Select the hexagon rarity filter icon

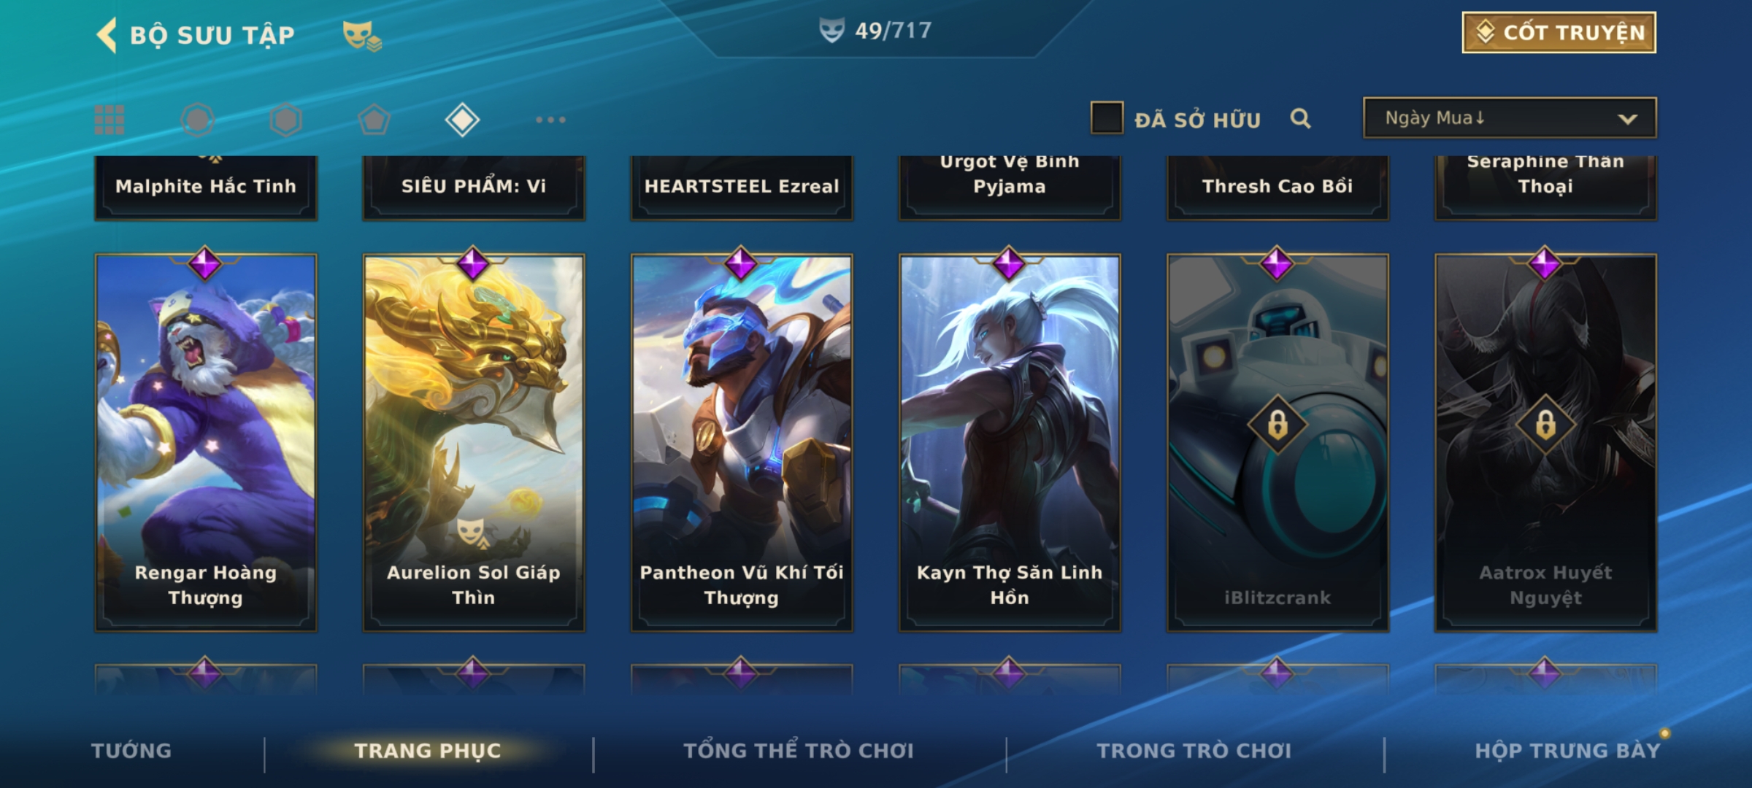click(285, 120)
